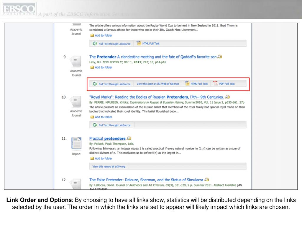Open 'The Pretender' article title link

coord(153,57)
